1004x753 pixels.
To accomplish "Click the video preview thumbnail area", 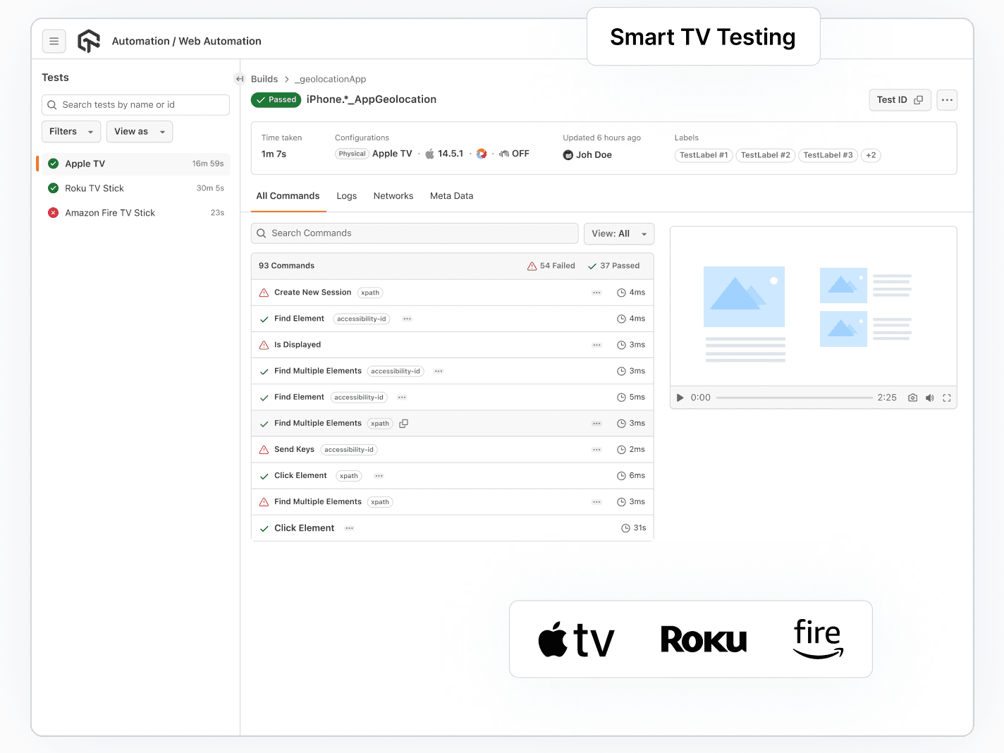I will tap(813, 307).
